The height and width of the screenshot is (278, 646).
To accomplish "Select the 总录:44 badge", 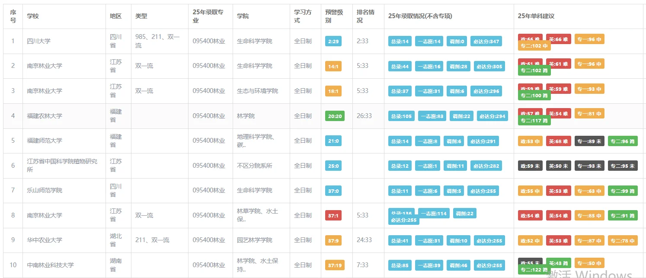I will pyautogui.click(x=400, y=67).
